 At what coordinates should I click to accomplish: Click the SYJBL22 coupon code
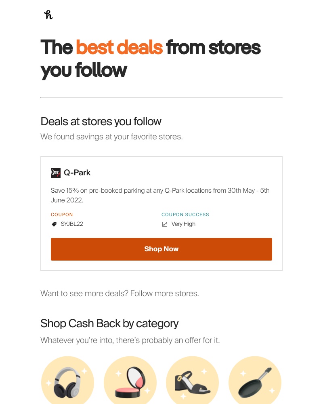(72, 224)
